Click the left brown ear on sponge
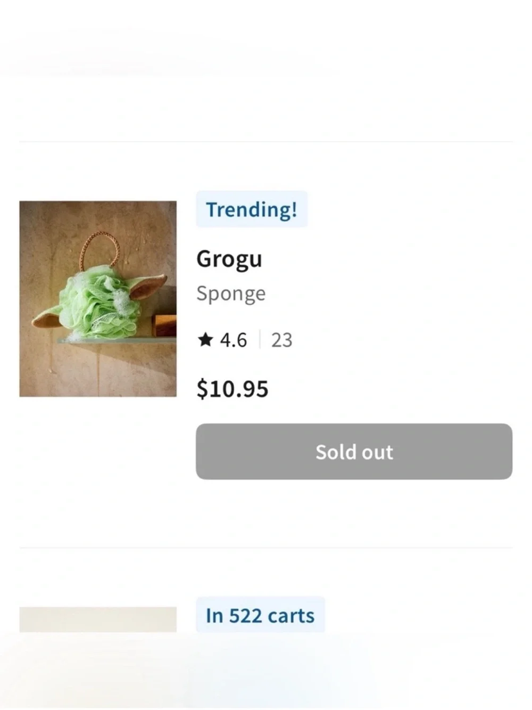532x710 pixels. pyautogui.click(x=47, y=320)
